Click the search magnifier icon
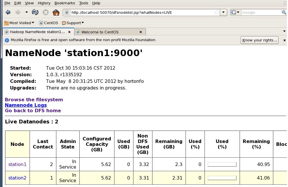 point(284,12)
